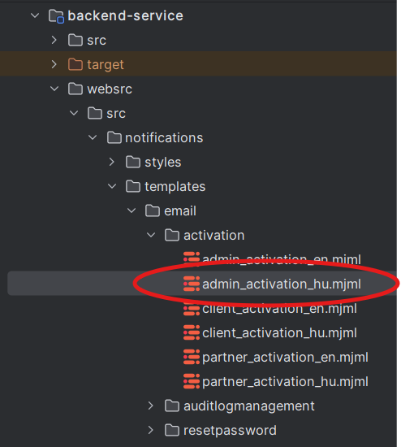Select the backend-service project label
Screen dimensions: 401x447
pos(126,15)
